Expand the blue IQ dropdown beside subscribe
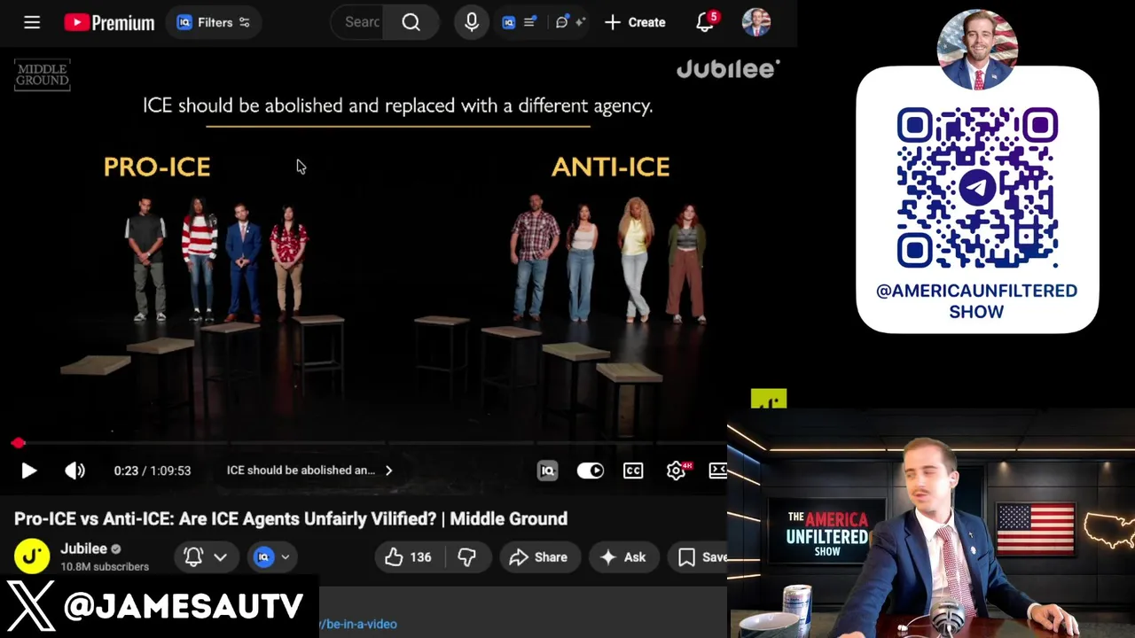This screenshot has width=1135, height=638. [272, 556]
